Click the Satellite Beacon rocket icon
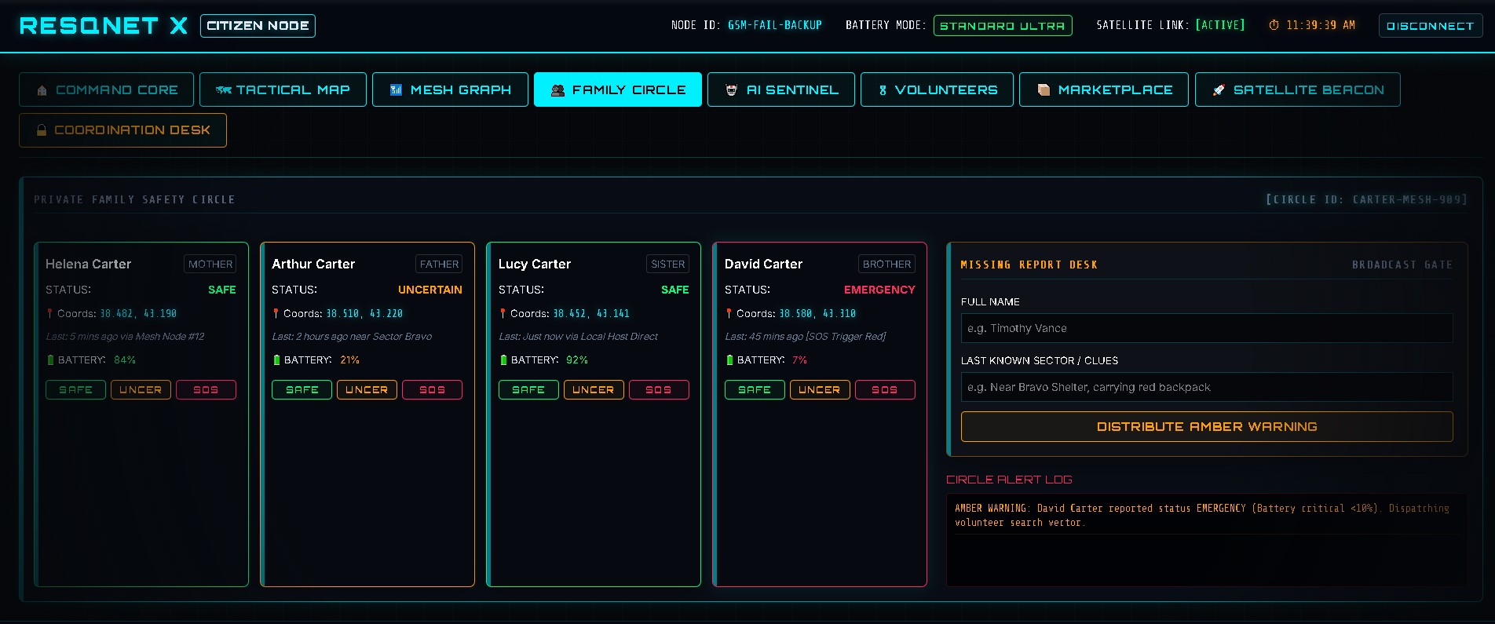Screen dimensions: 1495x624 [1219, 90]
